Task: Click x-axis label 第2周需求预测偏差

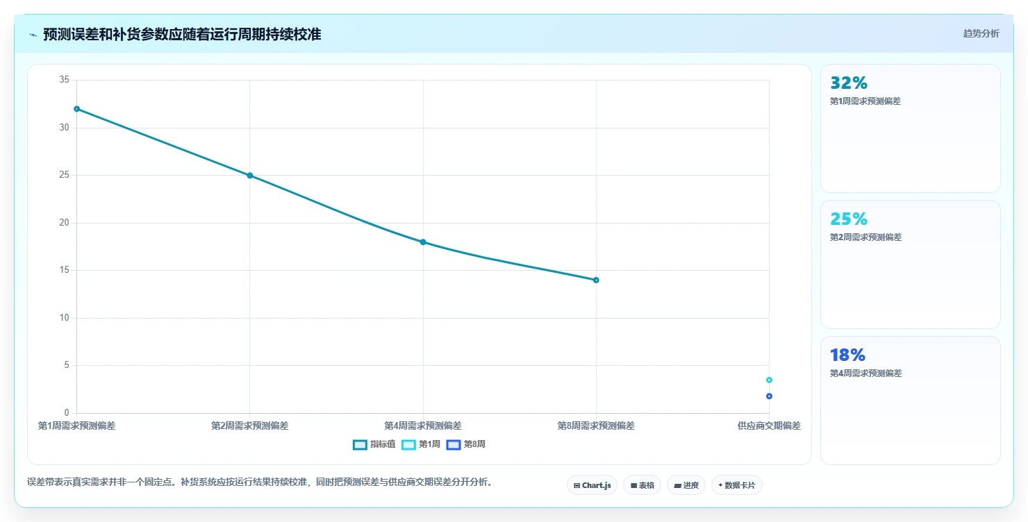Action: click(x=249, y=426)
